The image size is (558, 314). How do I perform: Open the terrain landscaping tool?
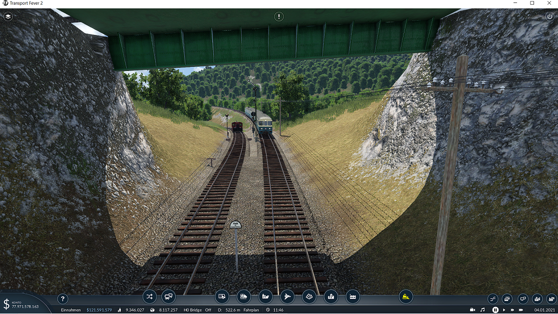point(309,296)
